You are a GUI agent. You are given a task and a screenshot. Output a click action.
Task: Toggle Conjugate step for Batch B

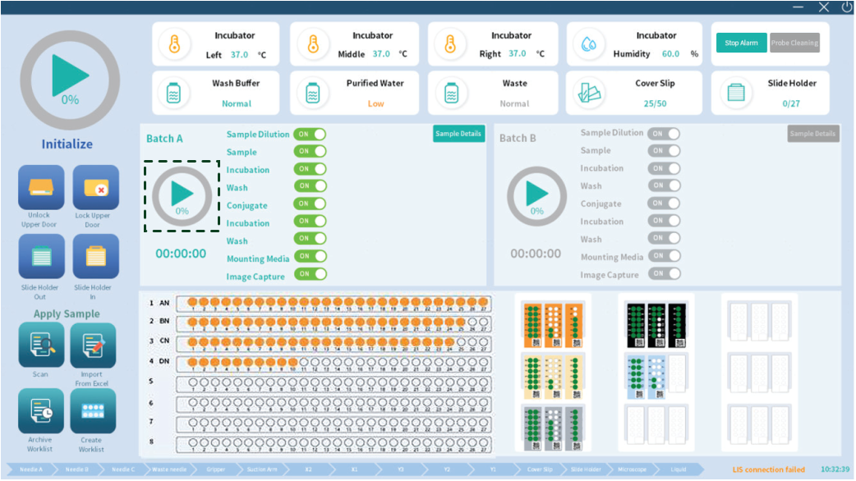tap(664, 203)
